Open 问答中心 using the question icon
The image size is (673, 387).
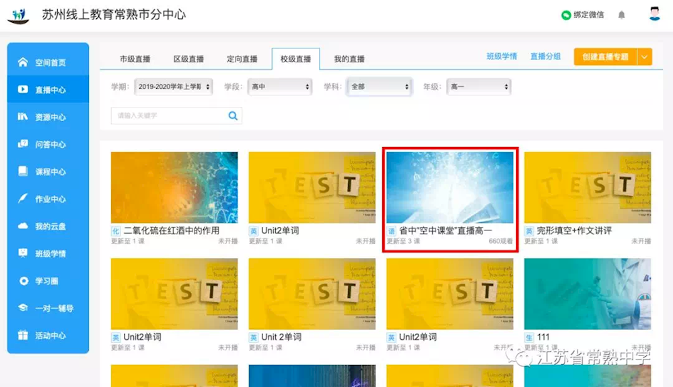pos(23,144)
